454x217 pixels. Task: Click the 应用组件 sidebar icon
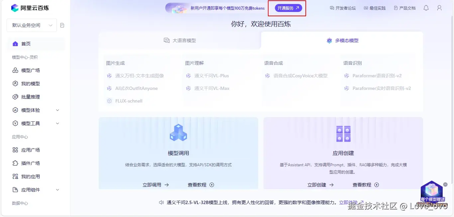[15, 190]
